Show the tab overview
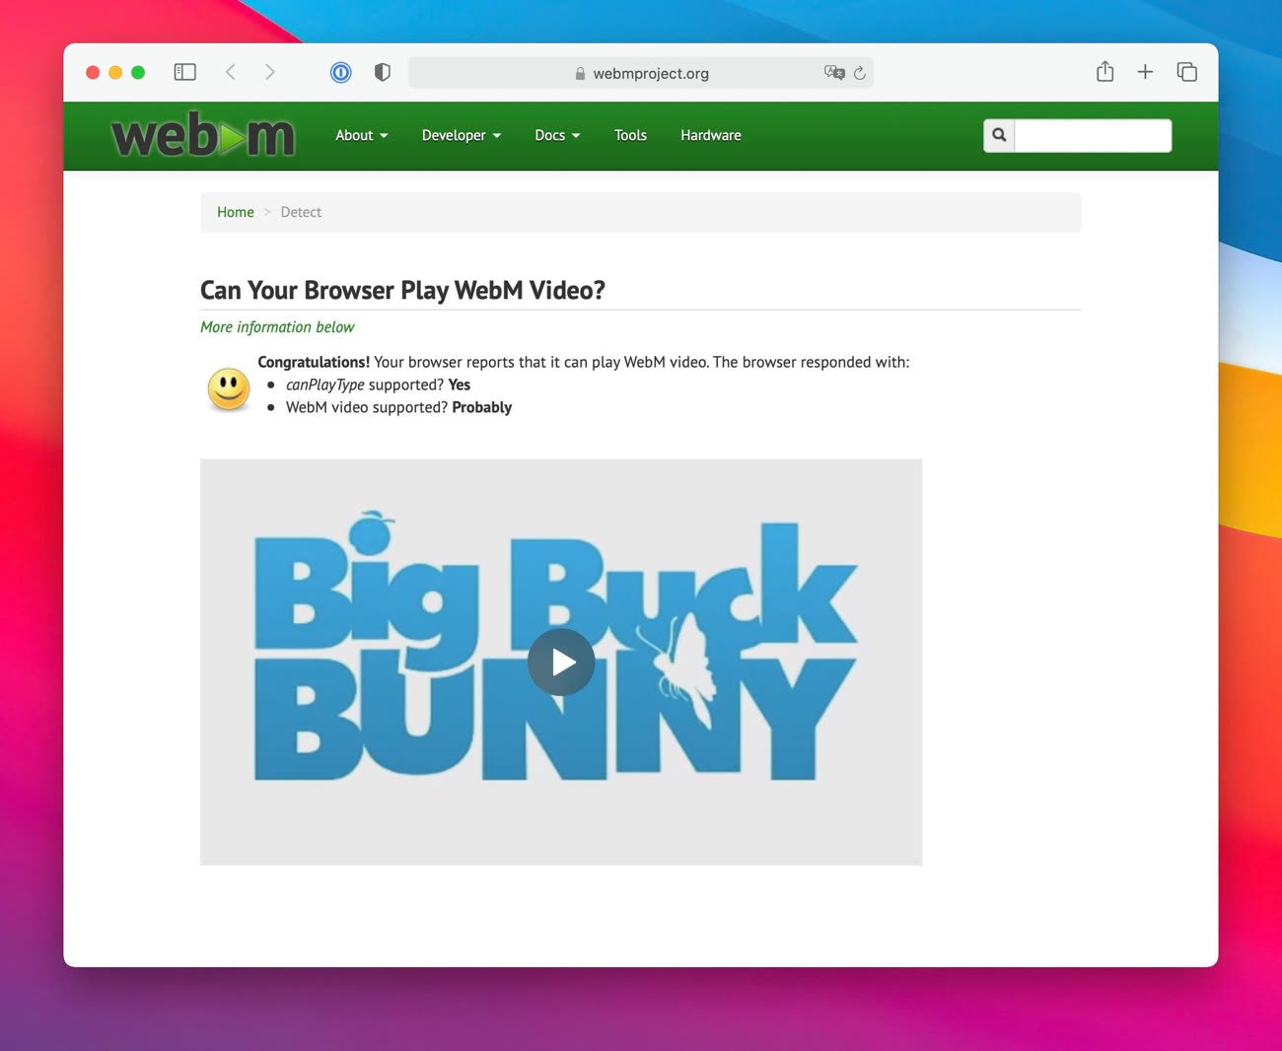This screenshot has width=1282, height=1051. tap(1187, 72)
